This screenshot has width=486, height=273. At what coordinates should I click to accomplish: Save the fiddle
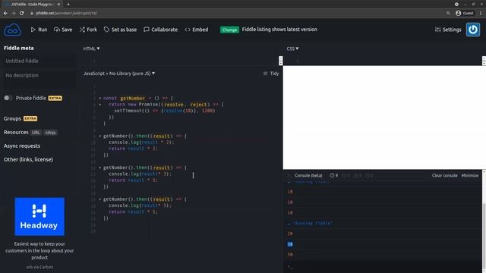(63, 30)
